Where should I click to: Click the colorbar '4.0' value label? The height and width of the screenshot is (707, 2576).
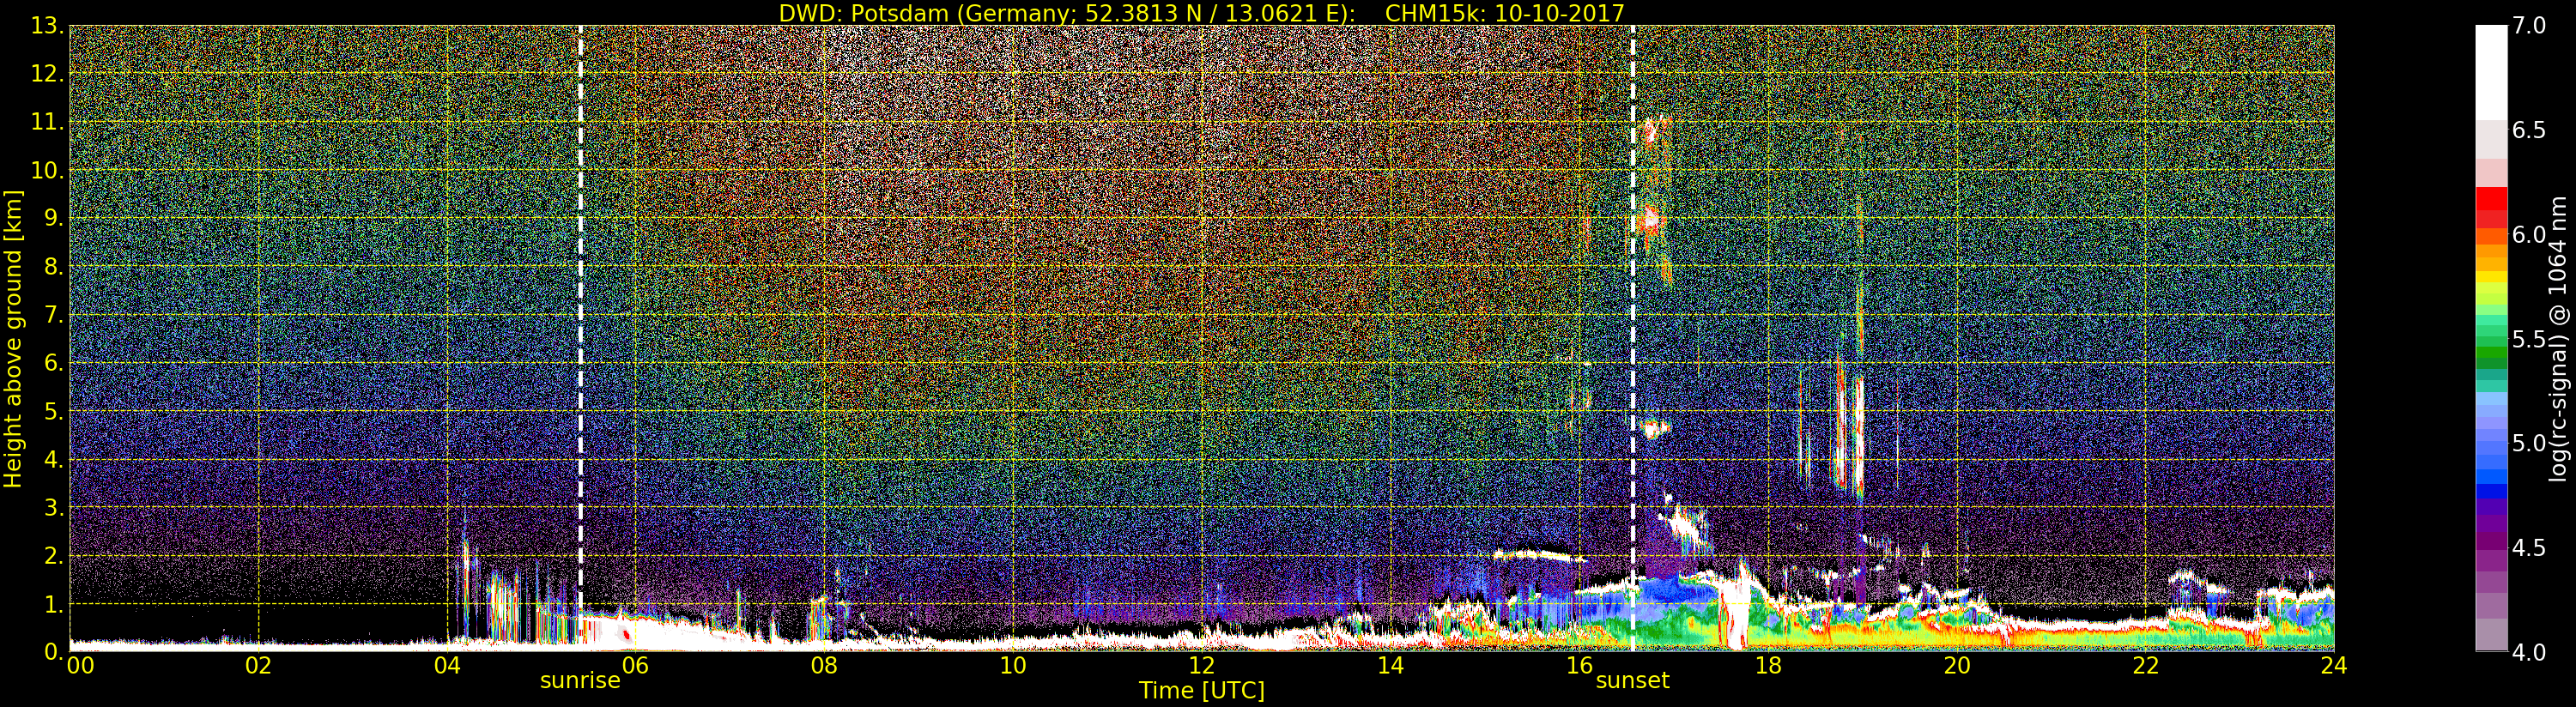(x=2529, y=651)
